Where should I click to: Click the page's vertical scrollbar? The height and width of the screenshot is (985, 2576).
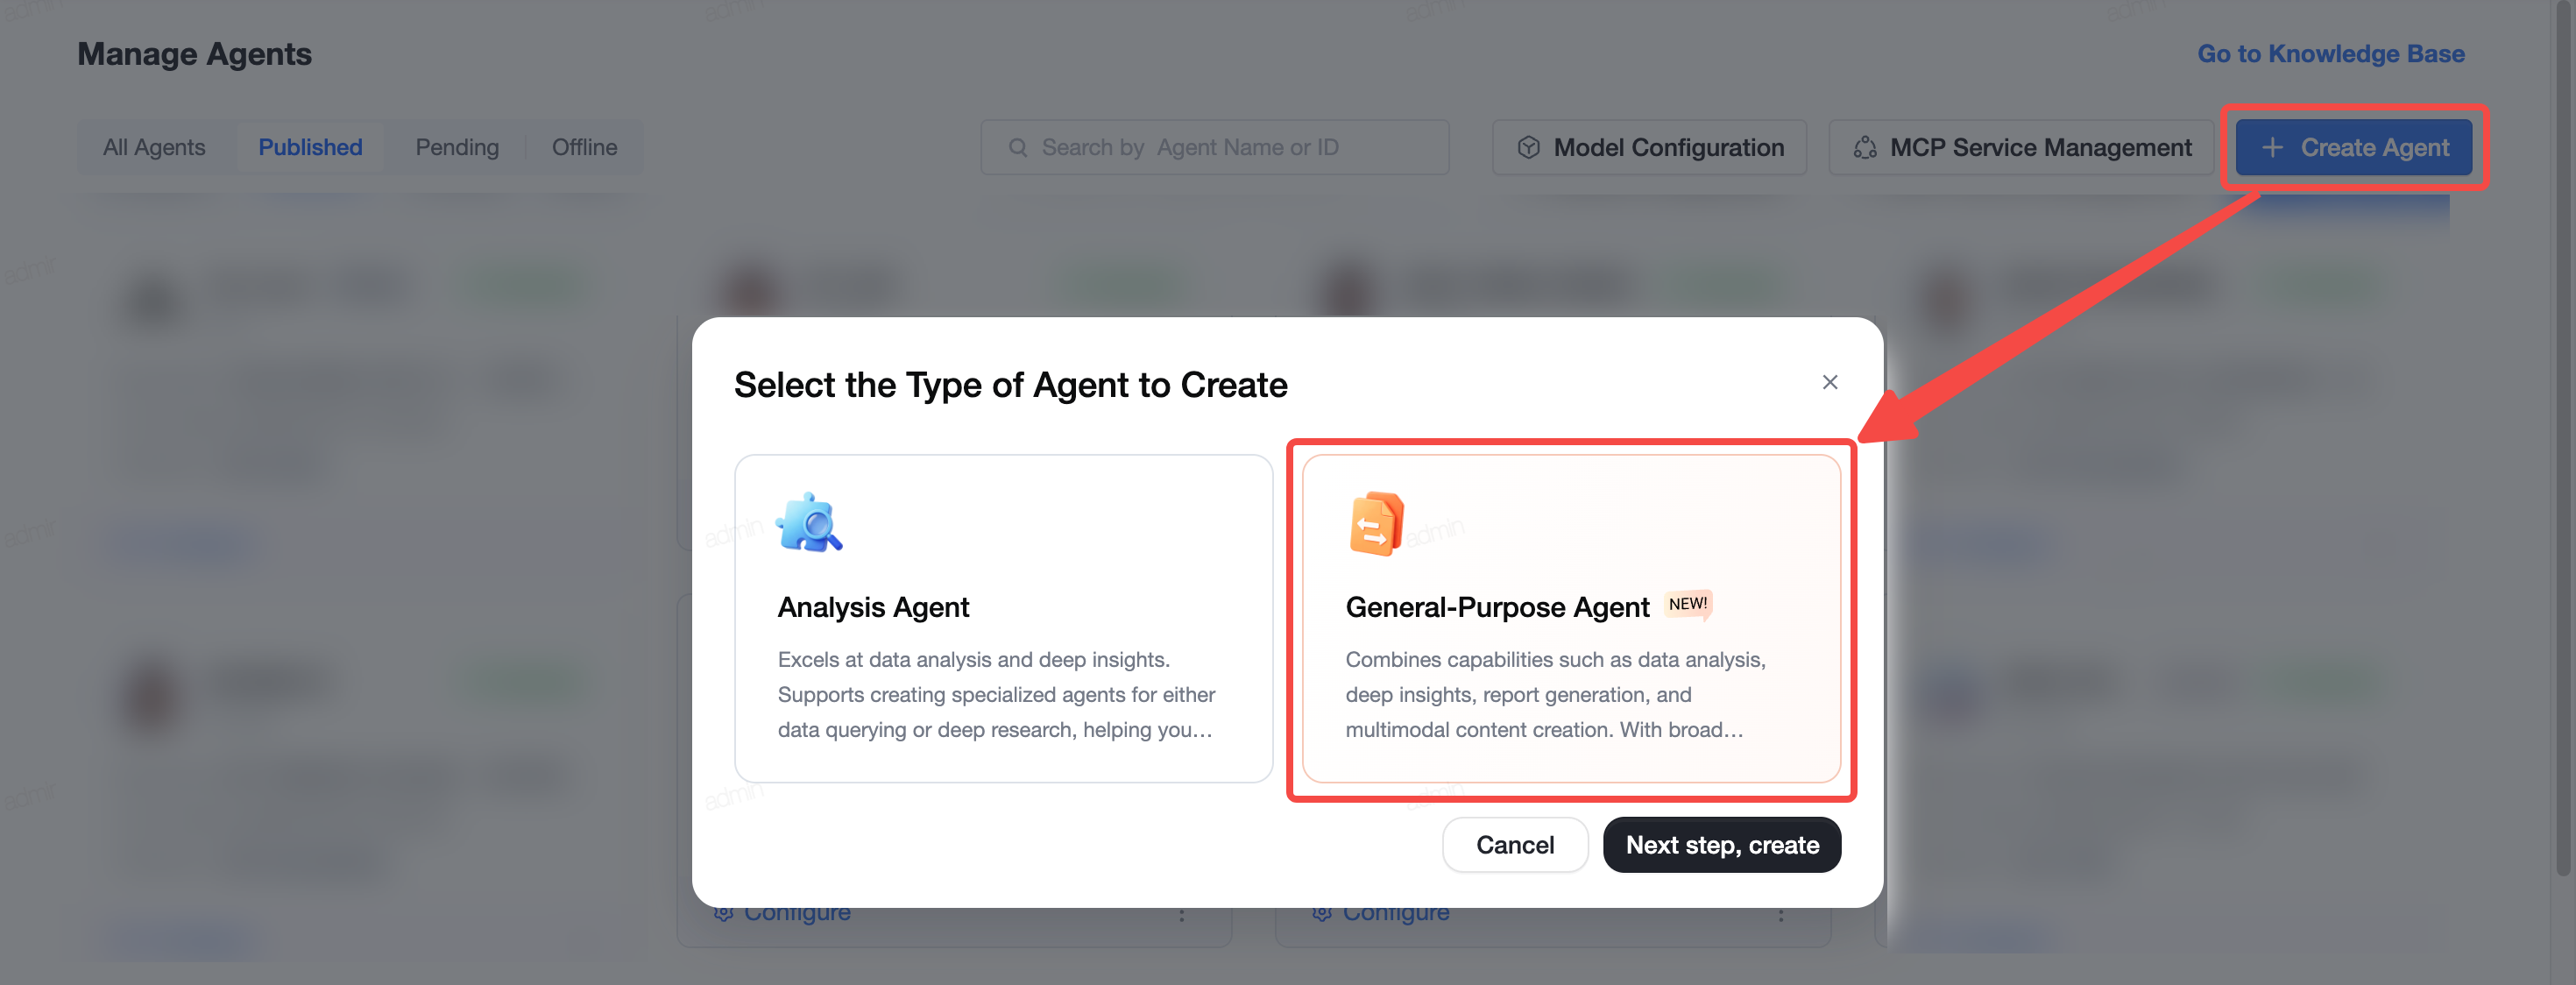2562,440
